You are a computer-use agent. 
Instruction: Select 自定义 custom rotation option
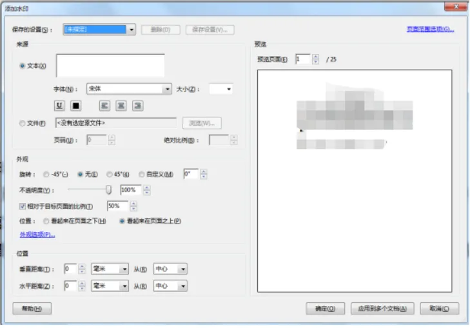141,174
